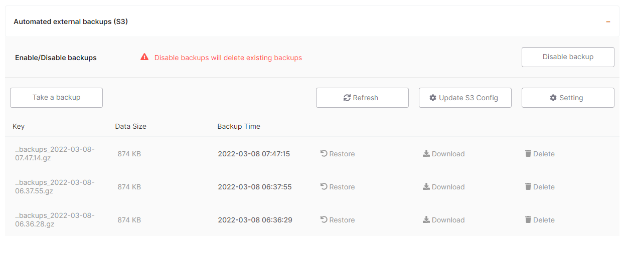Click the Data Size column header
The height and width of the screenshot is (253, 624).
point(130,126)
